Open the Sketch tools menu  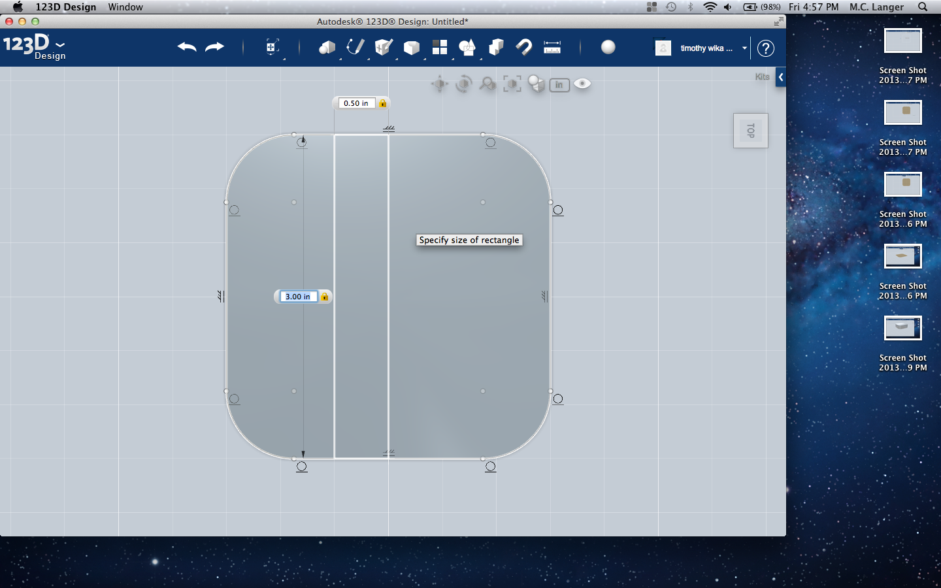click(355, 47)
